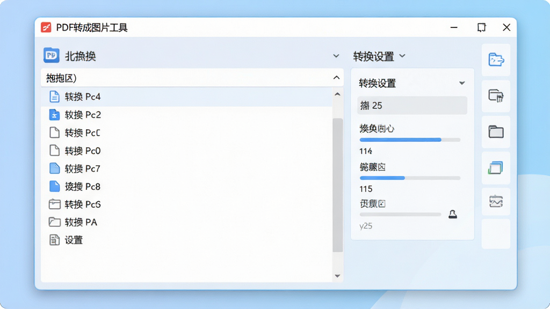Viewport: 550px width, 309px height.
Task: Click the slider above value 115
Action: click(x=410, y=178)
